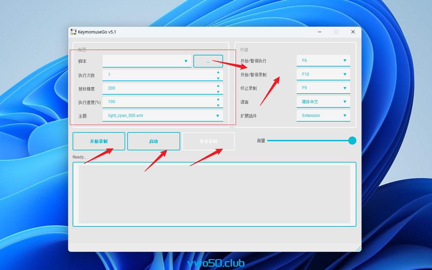The height and width of the screenshot is (270, 432).
Task: Click the log output text area
Action: pyautogui.click(x=214, y=194)
